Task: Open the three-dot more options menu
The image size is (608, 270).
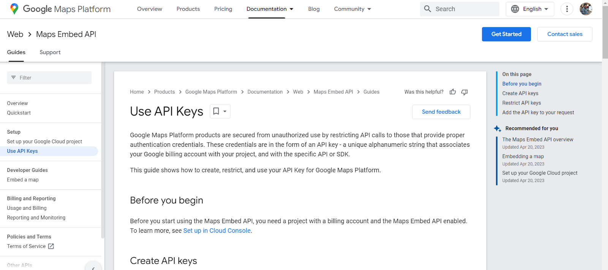Action: [x=567, y=9]
